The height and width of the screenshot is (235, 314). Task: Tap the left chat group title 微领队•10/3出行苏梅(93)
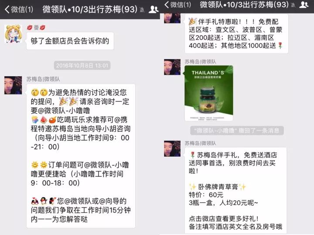(x=90, y=10)
